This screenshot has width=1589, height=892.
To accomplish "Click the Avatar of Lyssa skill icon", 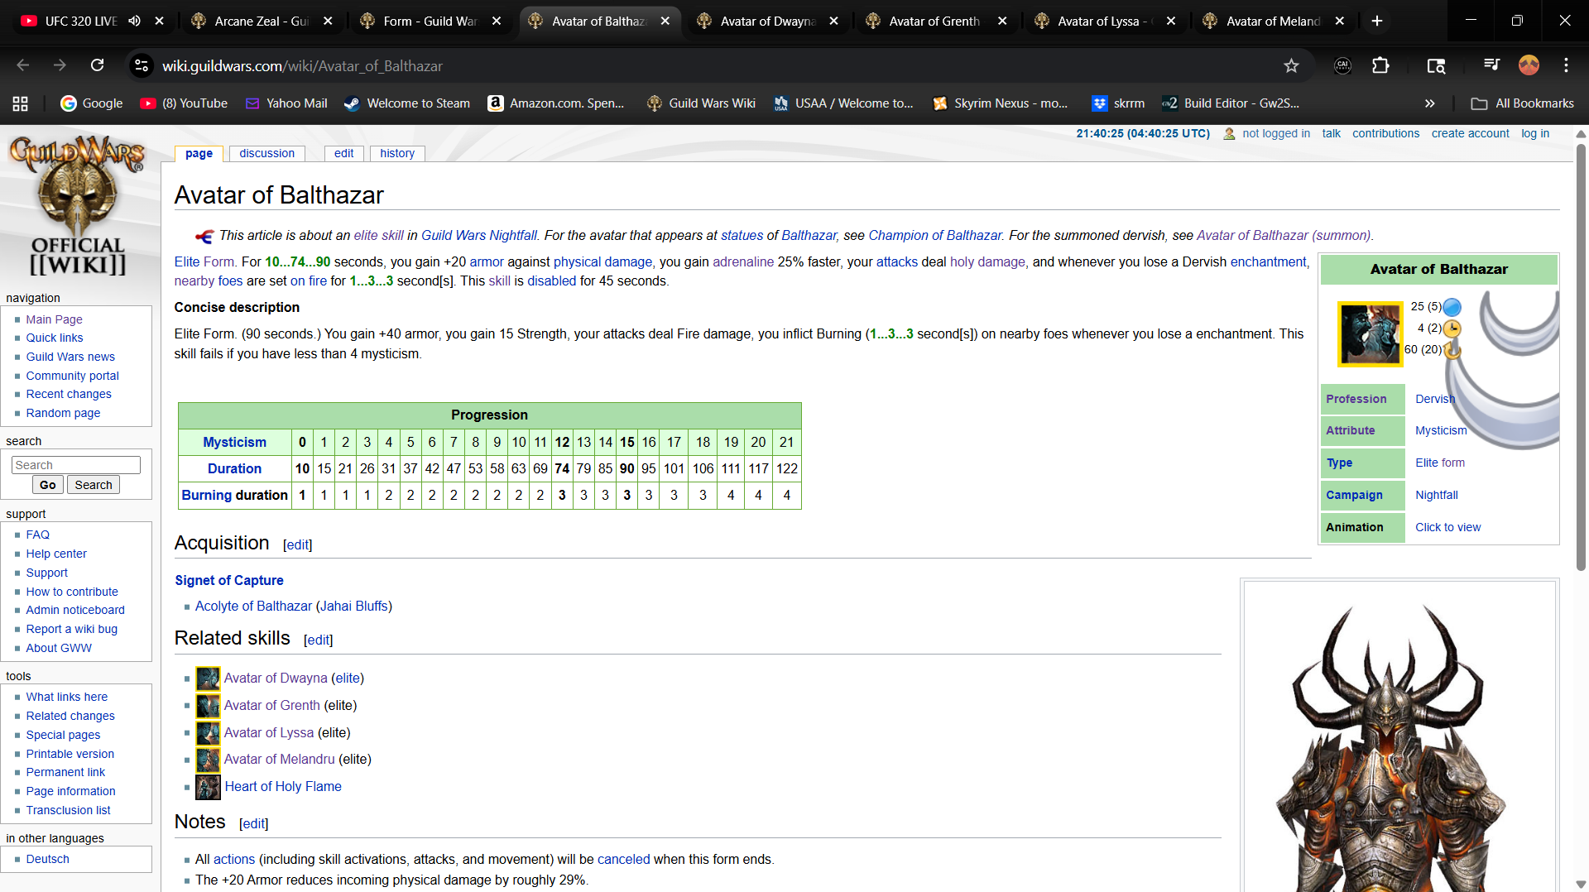I will click(208, 733).
